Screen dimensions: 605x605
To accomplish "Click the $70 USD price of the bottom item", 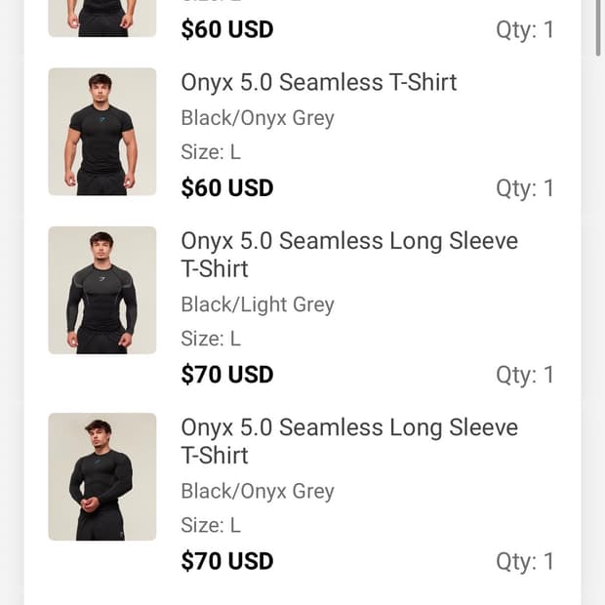I will [226, 561].
